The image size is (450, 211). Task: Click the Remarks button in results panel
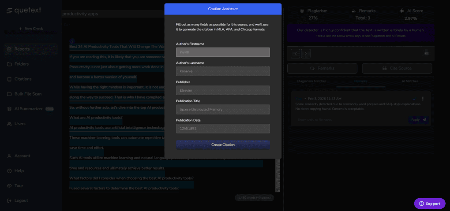pos(322,68)
